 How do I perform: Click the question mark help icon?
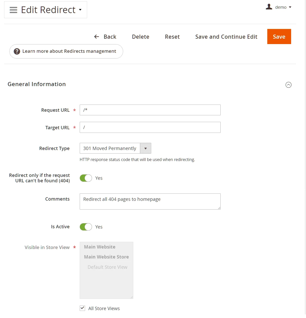tap(17, 51)
